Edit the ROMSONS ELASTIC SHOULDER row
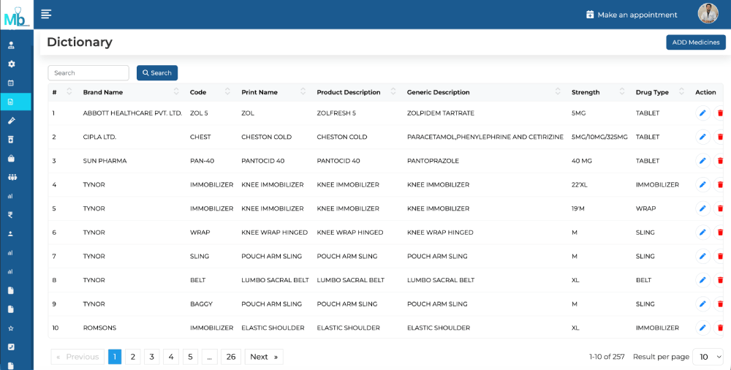The width and height of the screenshot is (731, 370). point(703,328)
